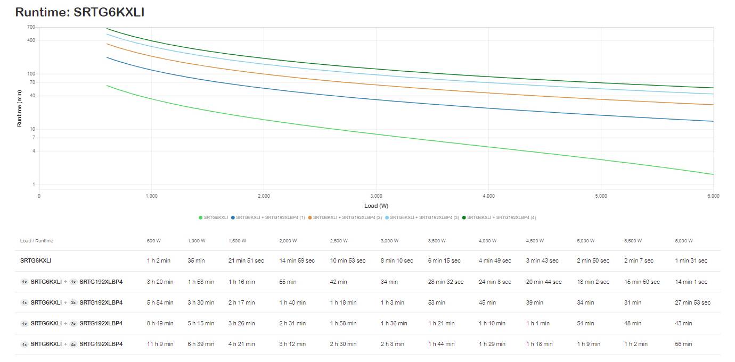
Task: Click the 3,000 tick label on load axis
Action: click(x=376, y=196)
